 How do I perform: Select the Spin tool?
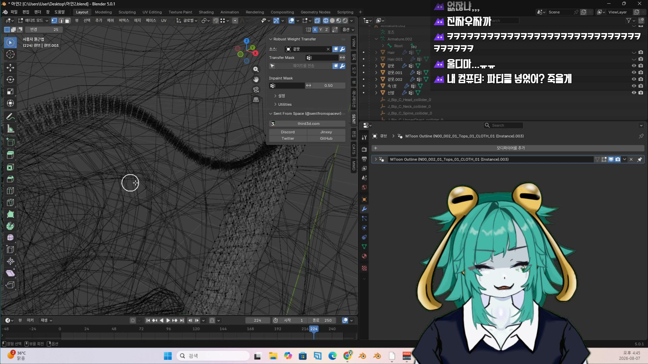click(10, 226)
